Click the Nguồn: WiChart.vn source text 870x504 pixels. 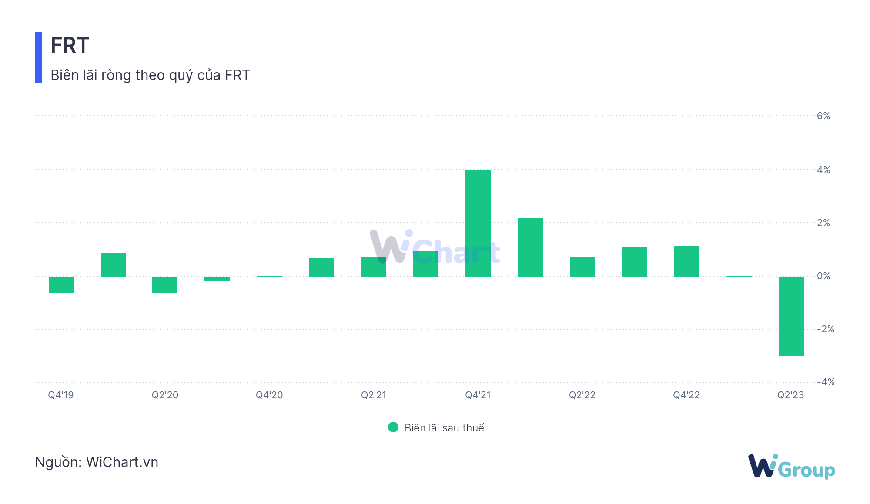pos(97,462)
